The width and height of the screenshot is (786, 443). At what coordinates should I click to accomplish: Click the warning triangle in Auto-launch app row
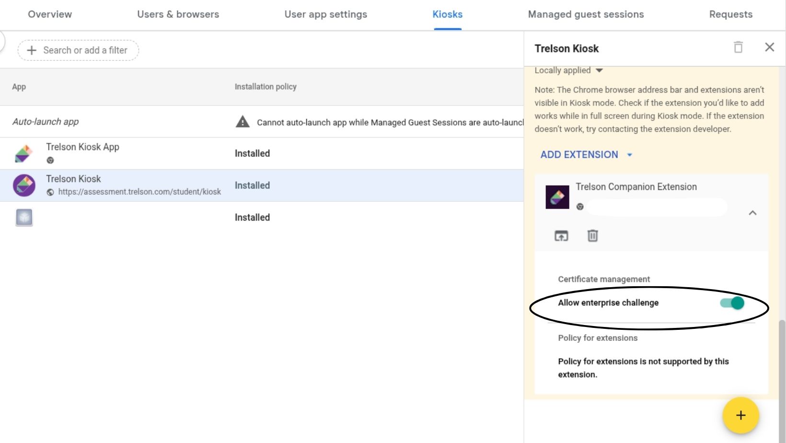coord(243,122)
